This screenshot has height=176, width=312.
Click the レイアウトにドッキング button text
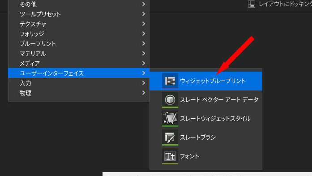tap(285, 4)
